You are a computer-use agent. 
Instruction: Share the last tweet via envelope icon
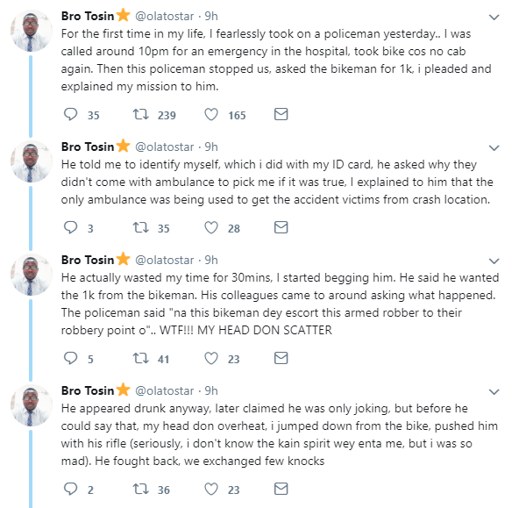click(x=281, y=489)
